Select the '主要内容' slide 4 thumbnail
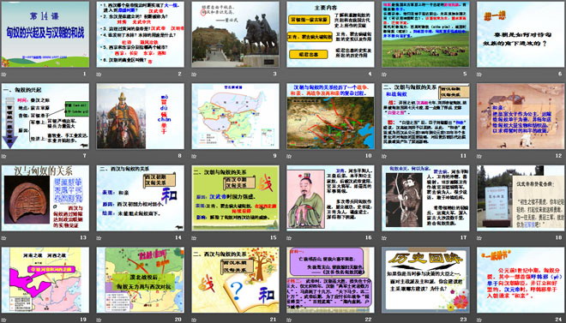The image size is (566, 323). click(x=331, y=34)
